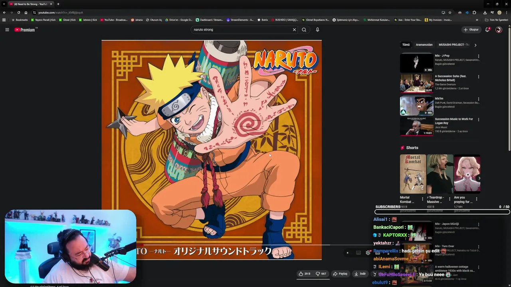Bookmark this page with star icon
511x287 pixels.
point(450,12)
